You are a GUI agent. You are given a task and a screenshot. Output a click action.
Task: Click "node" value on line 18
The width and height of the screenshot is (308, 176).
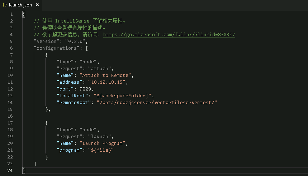(x=88, y=130)
